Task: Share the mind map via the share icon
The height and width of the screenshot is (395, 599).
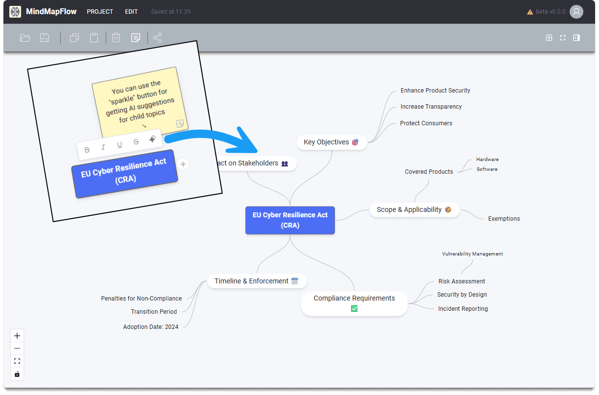Action: (x=156, y=37)
